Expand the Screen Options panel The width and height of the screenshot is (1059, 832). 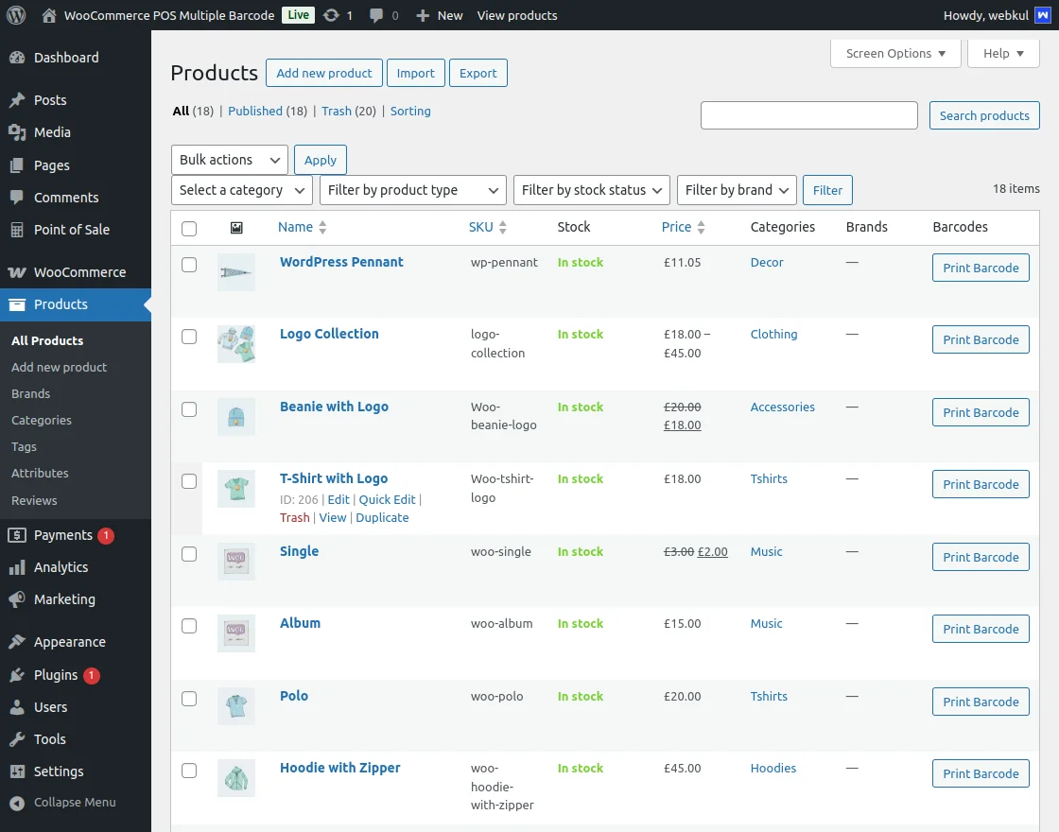894,53
